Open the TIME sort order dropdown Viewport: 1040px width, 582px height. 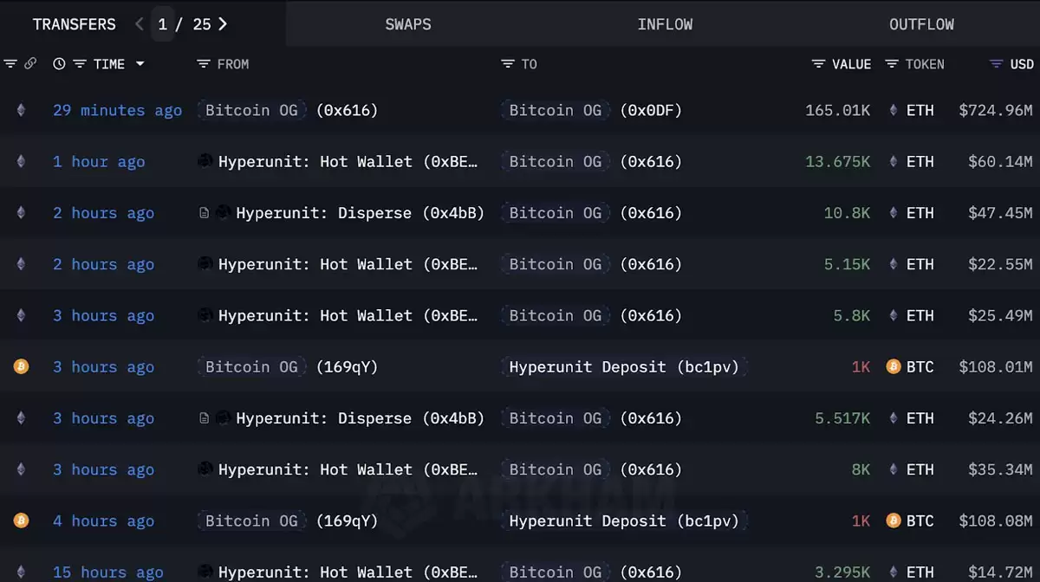click(140, 63)
